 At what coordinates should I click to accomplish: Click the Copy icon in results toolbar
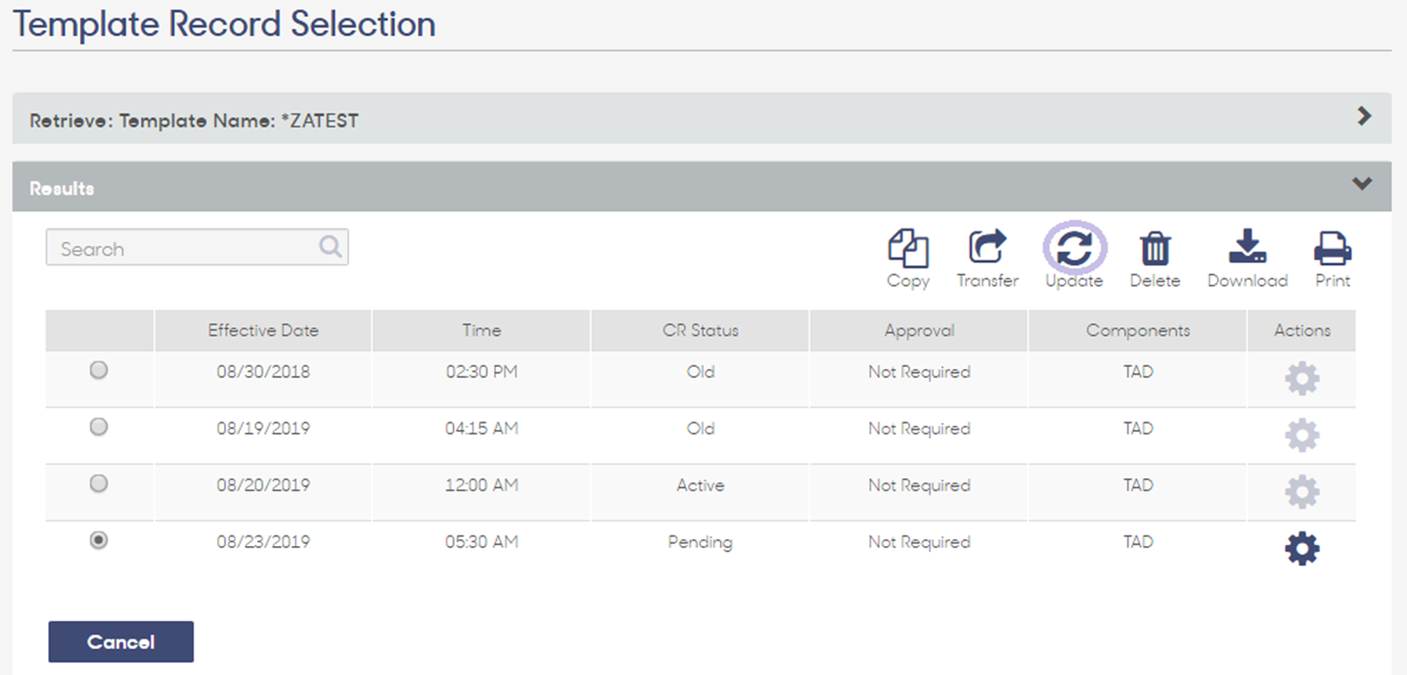[908, 249]
